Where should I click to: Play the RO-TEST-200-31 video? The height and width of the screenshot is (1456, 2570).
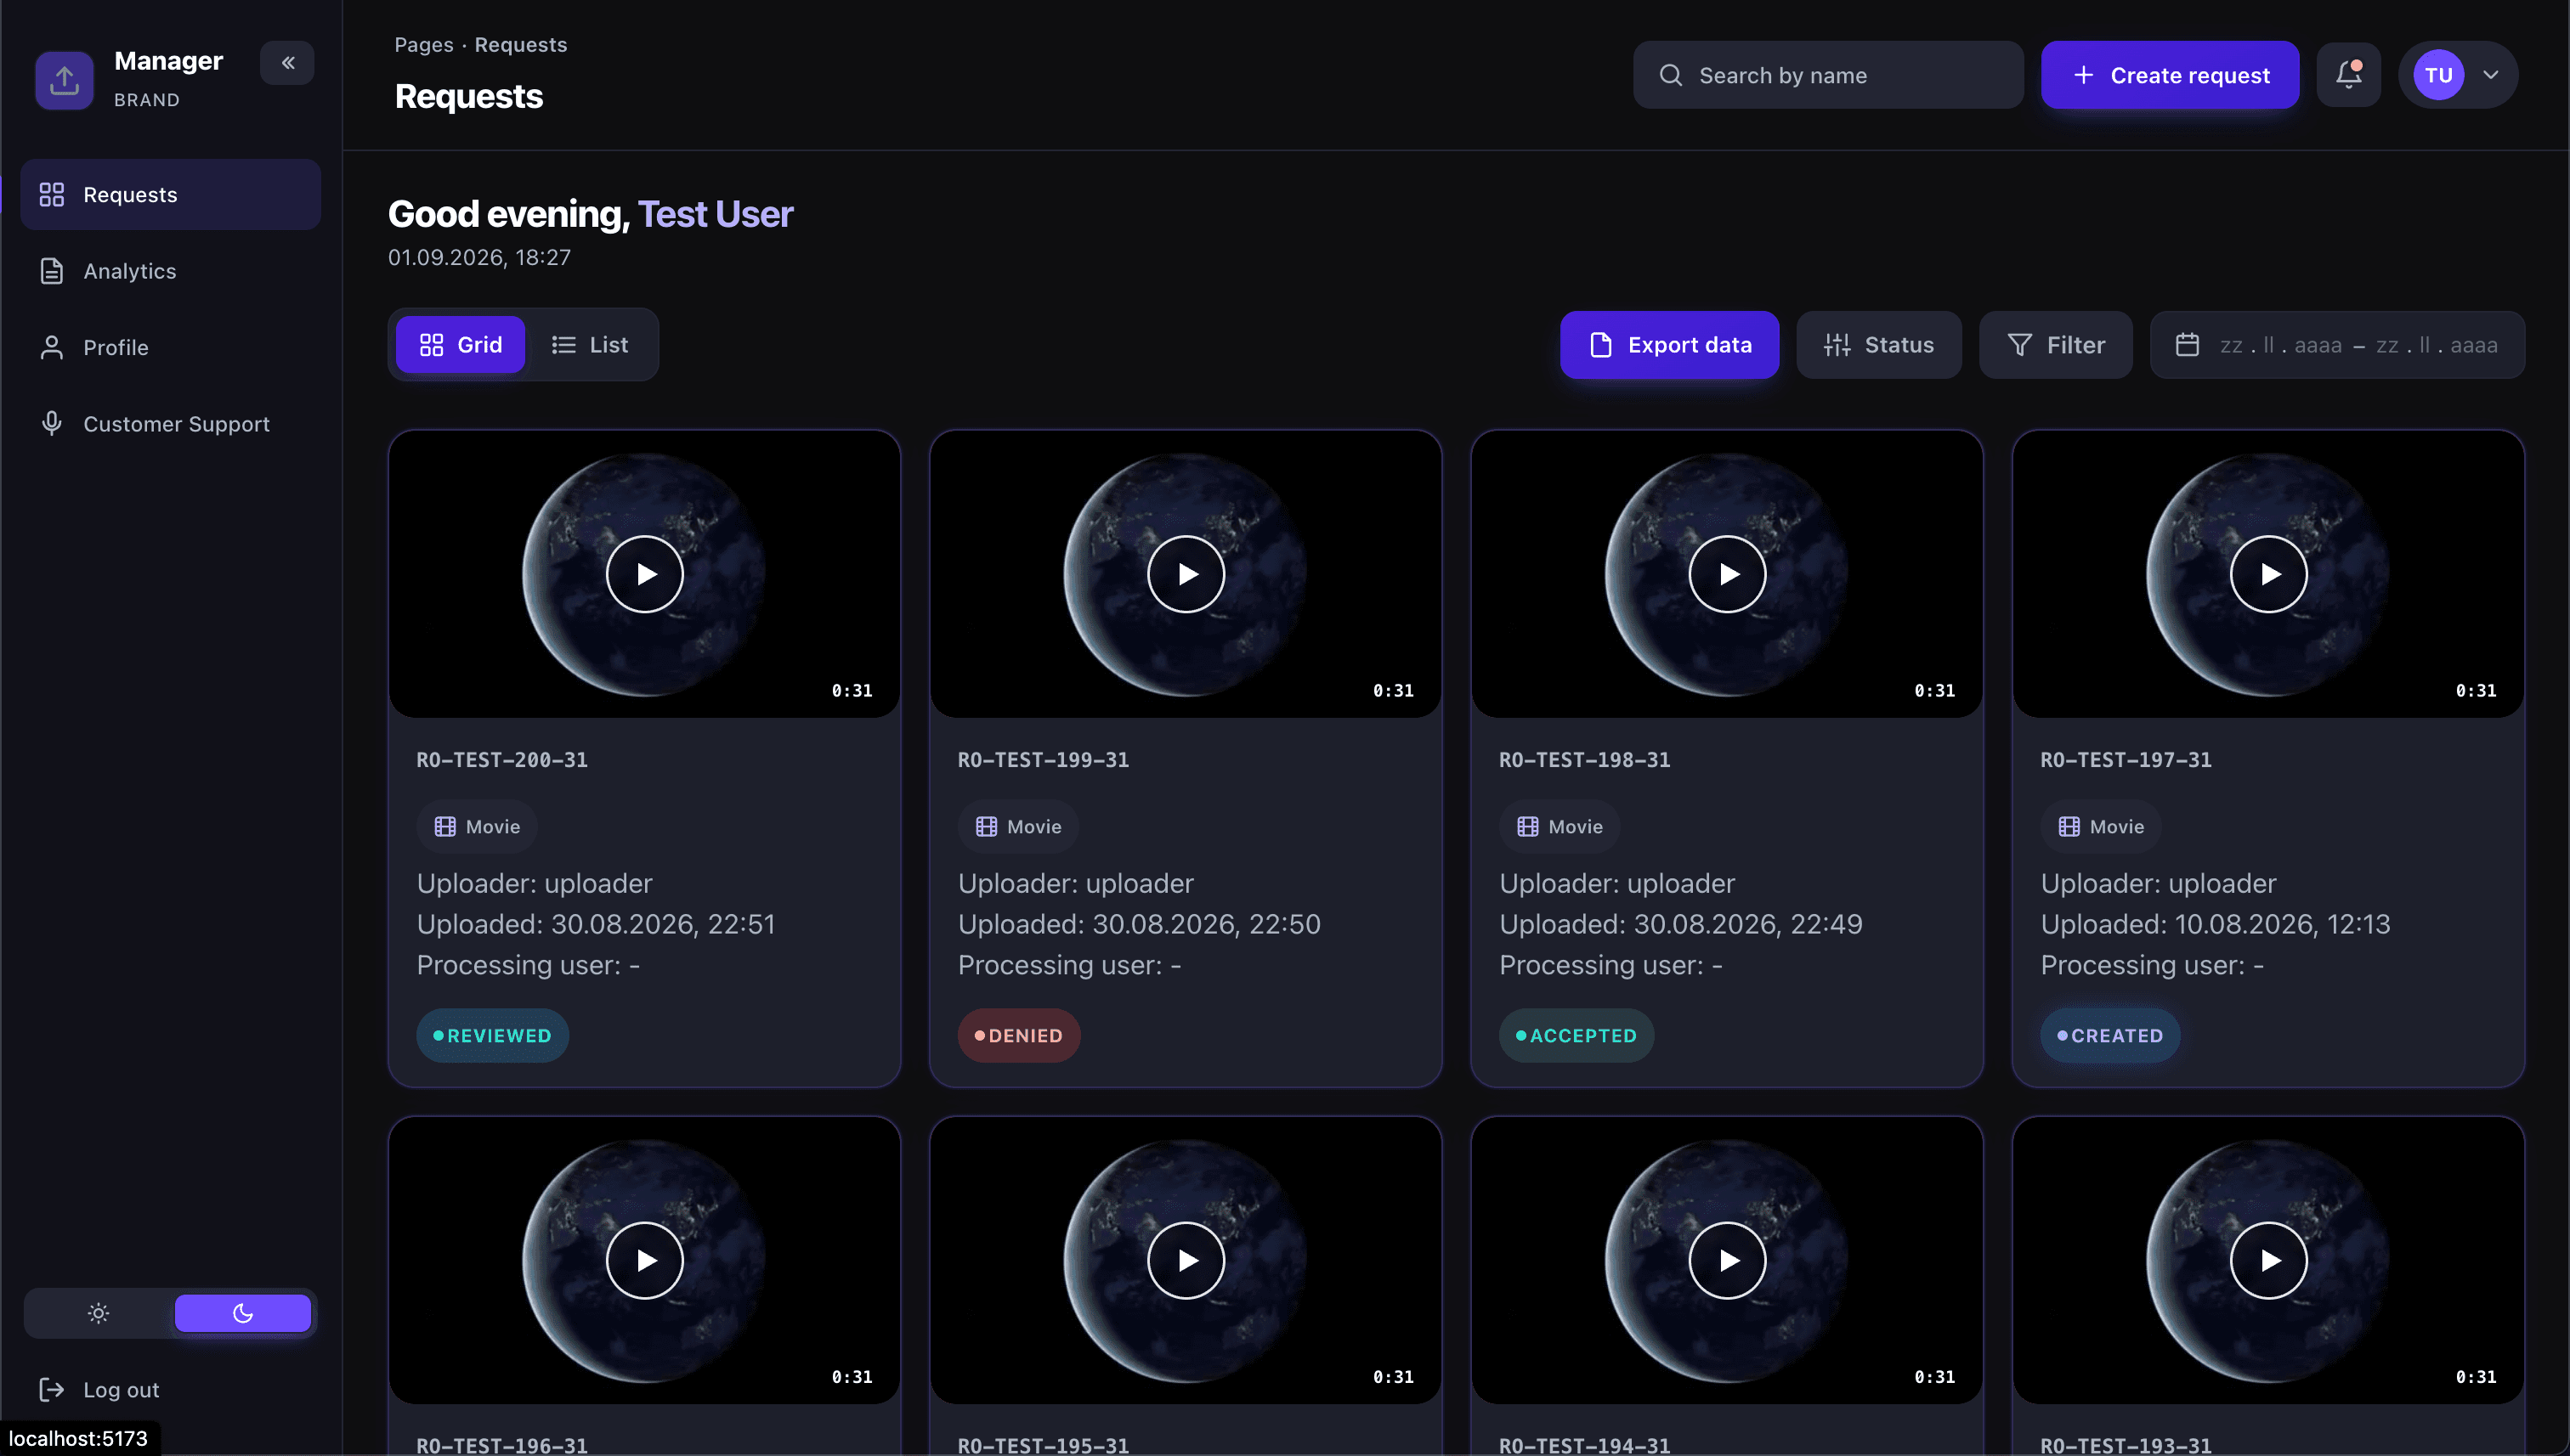click(645, 574)
